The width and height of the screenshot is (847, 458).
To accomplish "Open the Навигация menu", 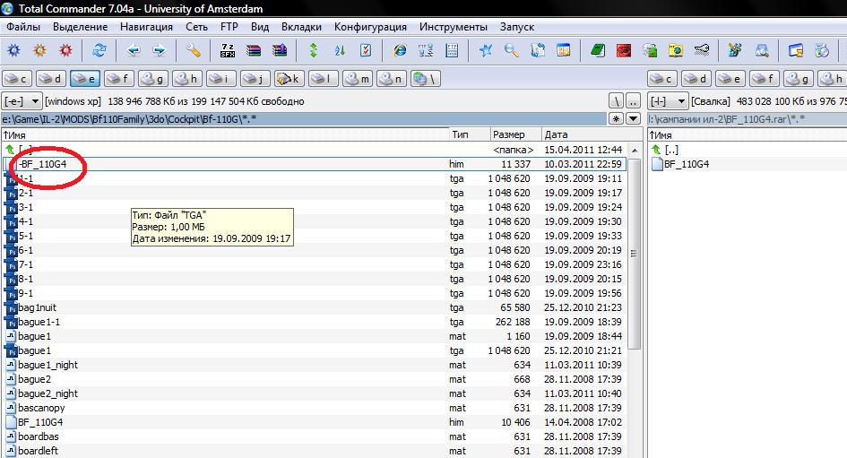I will pyautogui.click(x=146, y=27).
